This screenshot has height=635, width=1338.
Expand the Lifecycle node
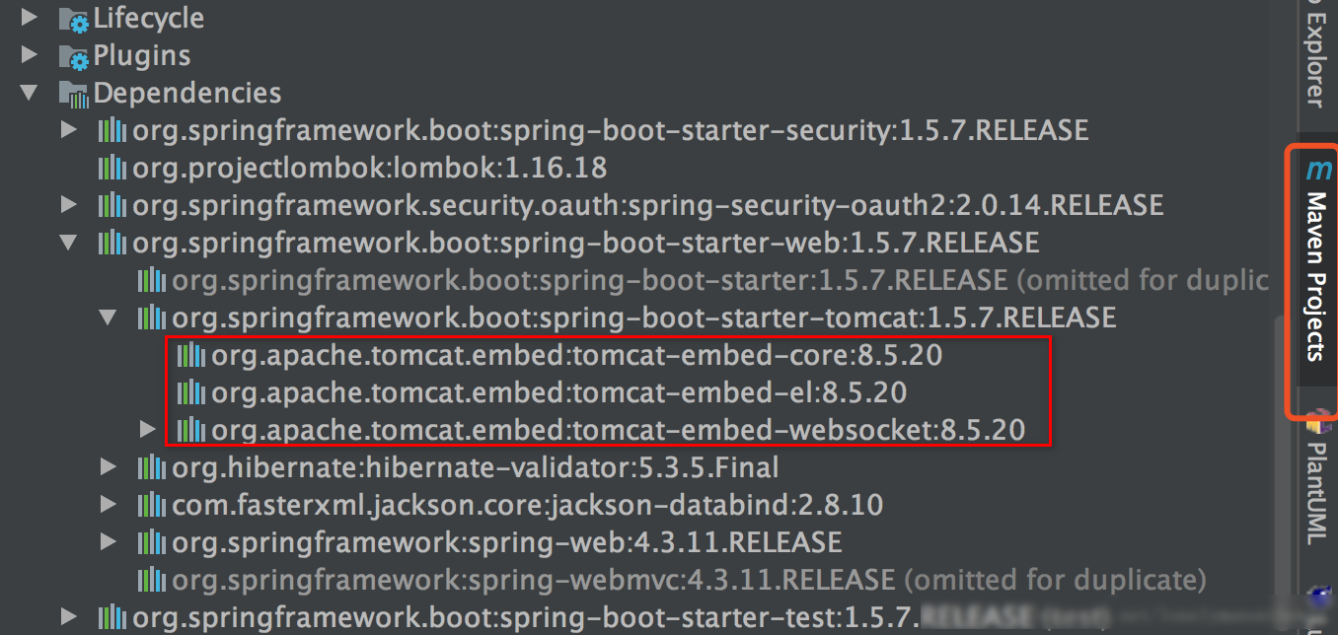coord(29,19)
